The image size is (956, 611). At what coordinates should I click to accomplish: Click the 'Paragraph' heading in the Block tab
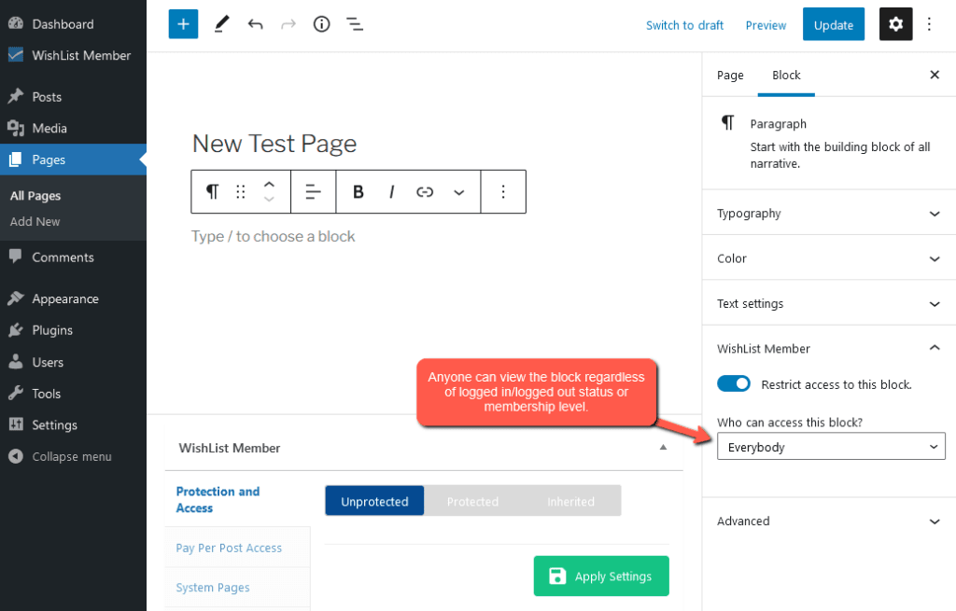pyautogui.click(x=778, y=124)
